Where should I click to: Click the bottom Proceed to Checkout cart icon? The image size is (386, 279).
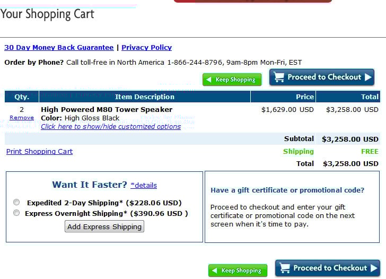[284, 268]
